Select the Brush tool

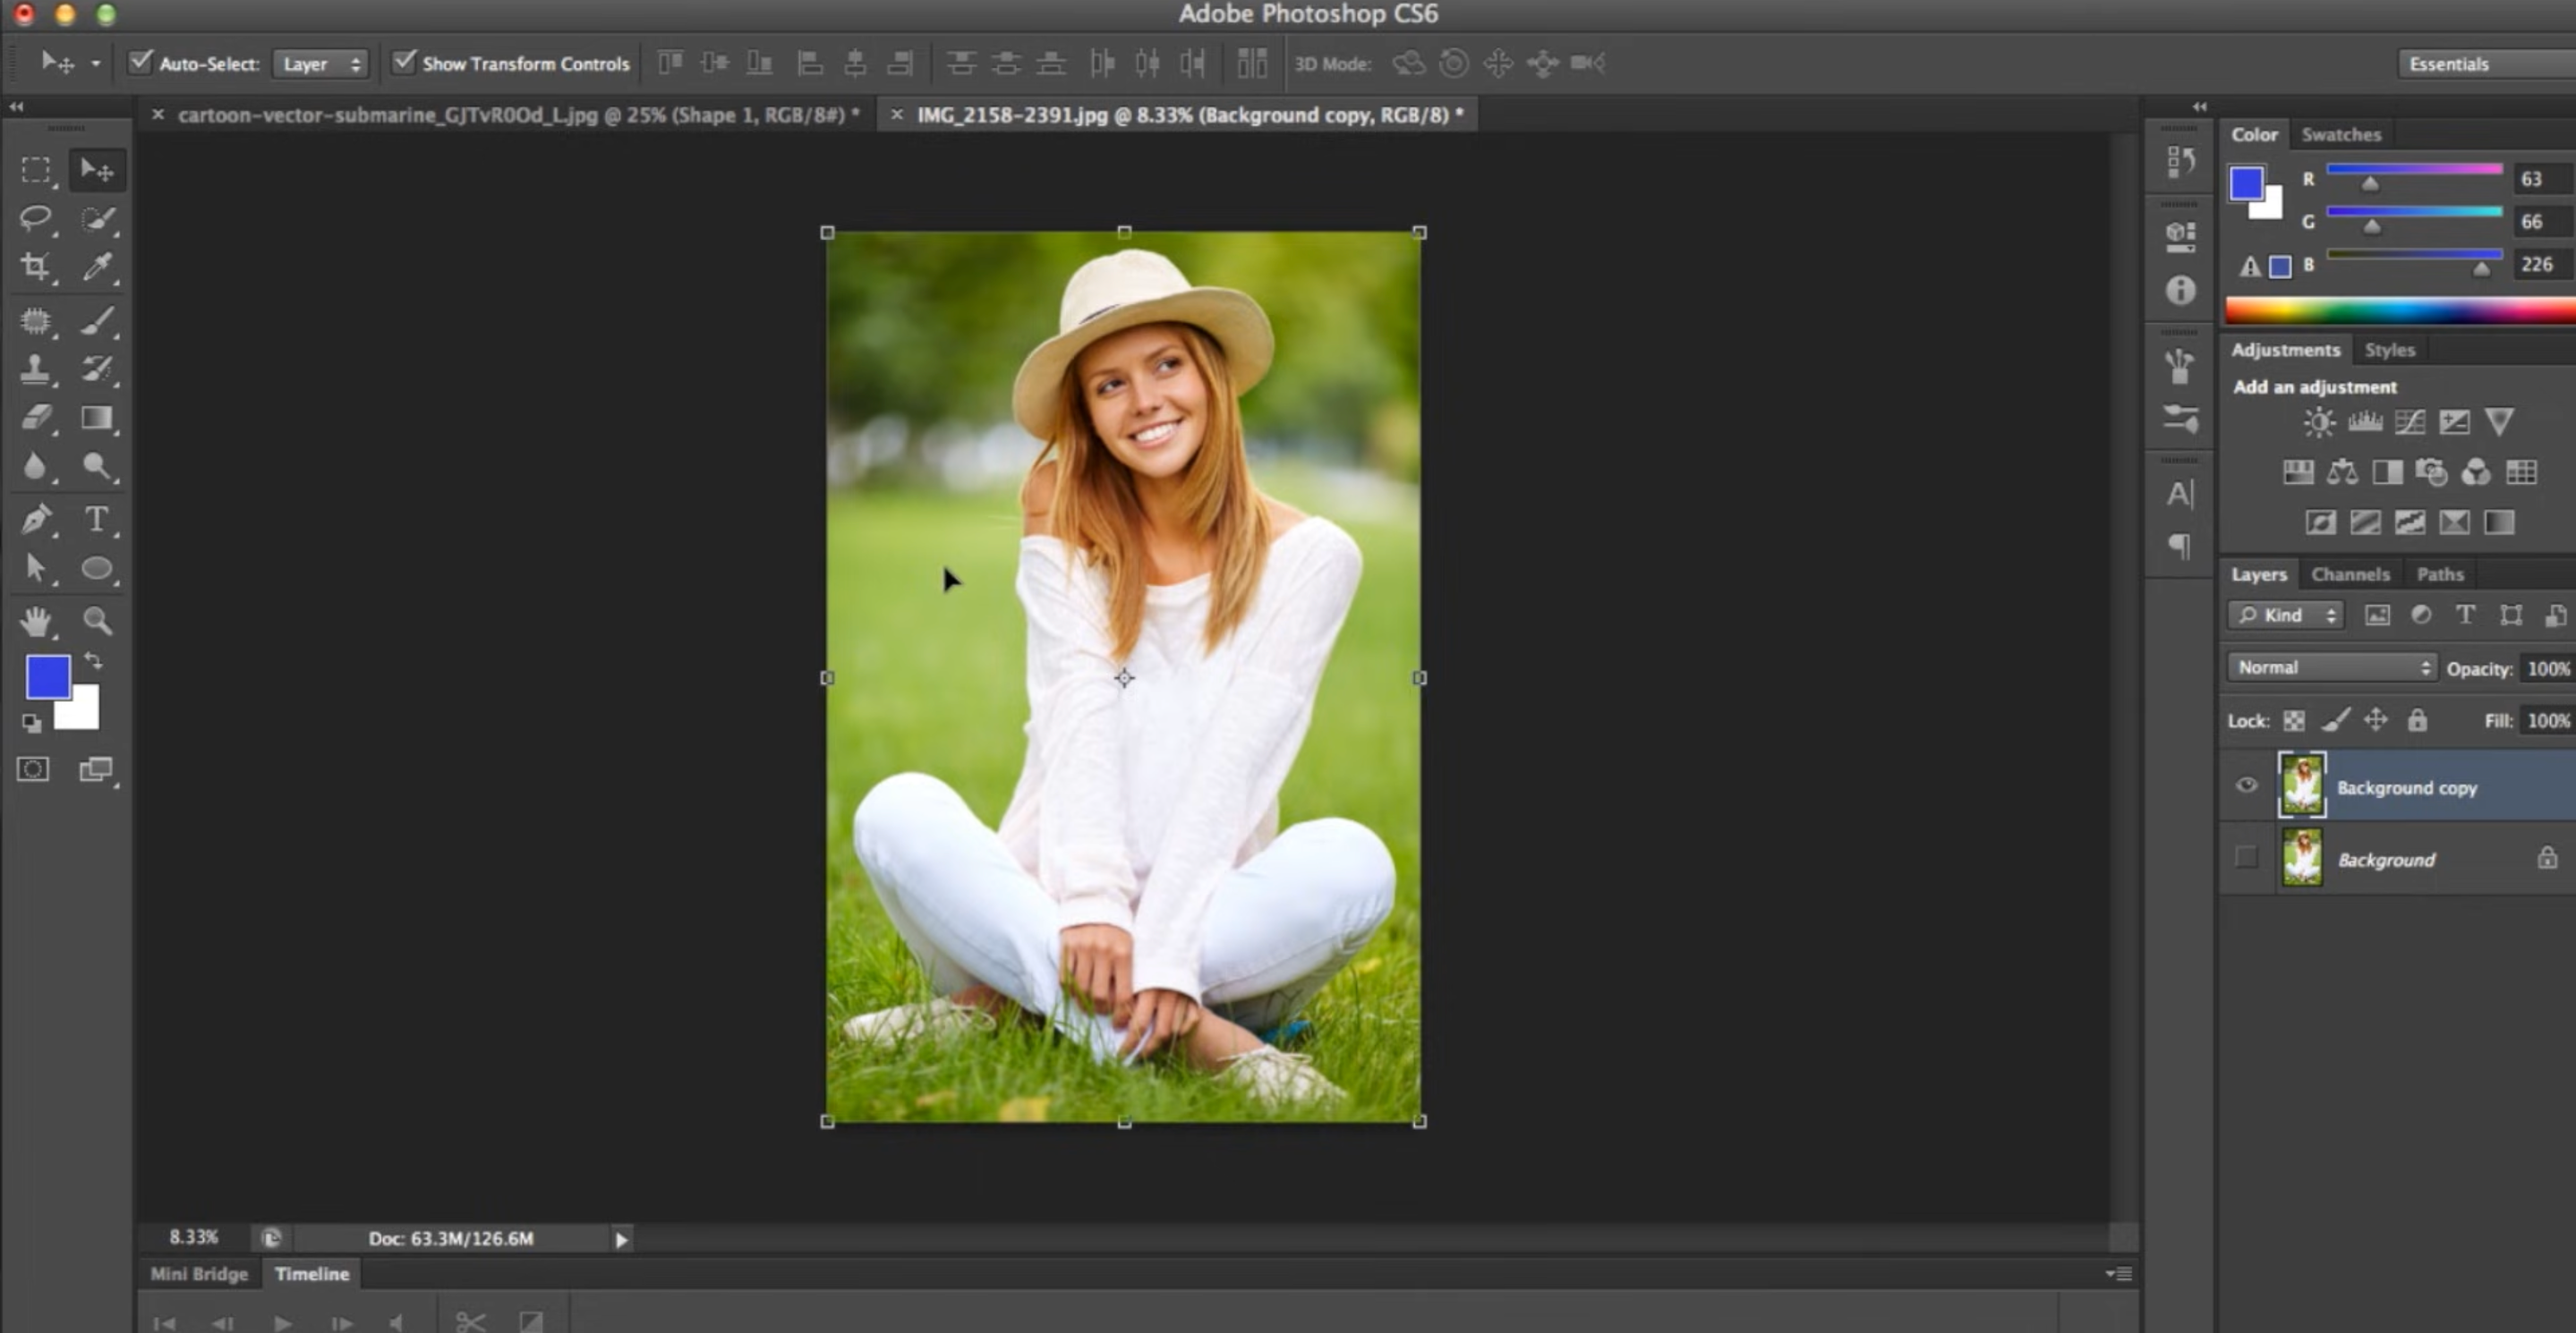tap(97, 321)
